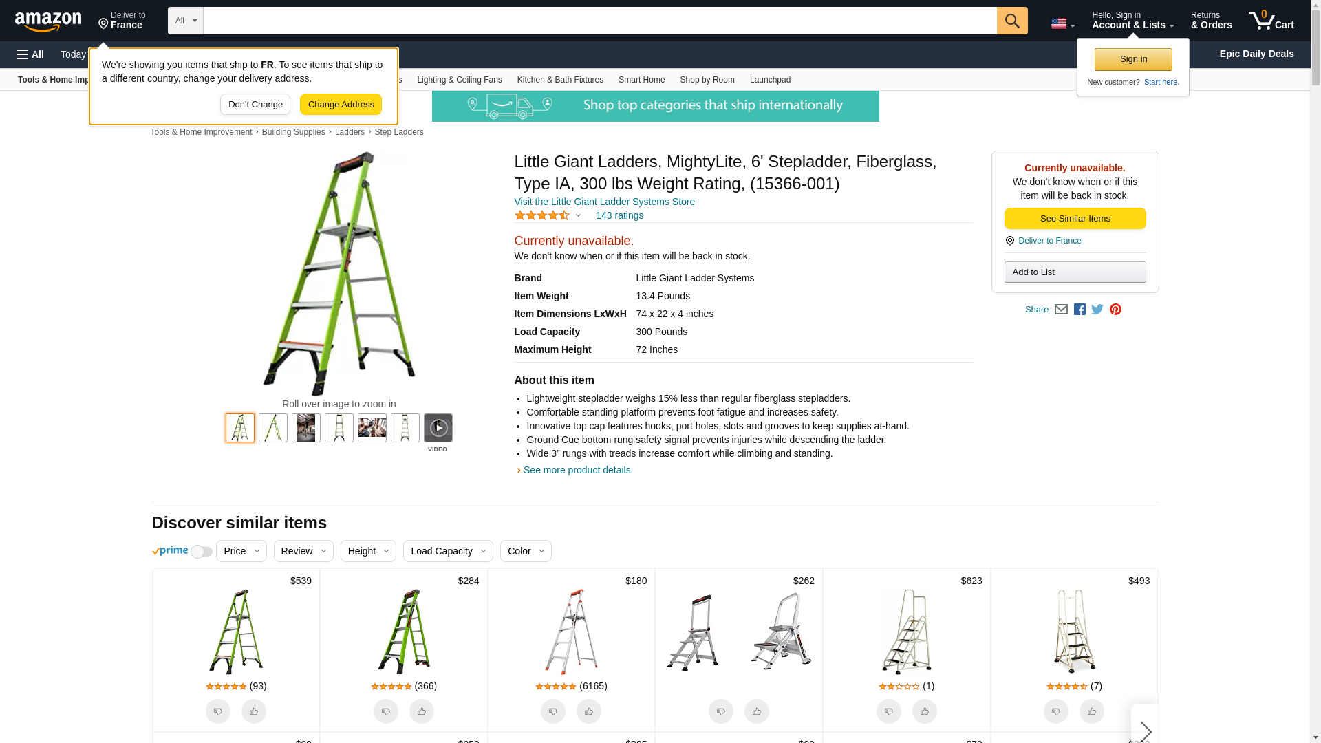The height and width of the screenshot is (743, 1321).
Task: Open the search category All dropdown
Action: 185,21
